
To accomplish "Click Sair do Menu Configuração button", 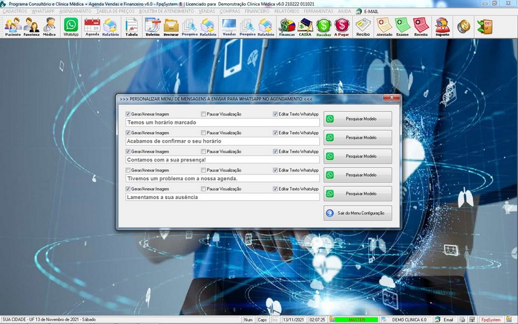I will point(358,213).
